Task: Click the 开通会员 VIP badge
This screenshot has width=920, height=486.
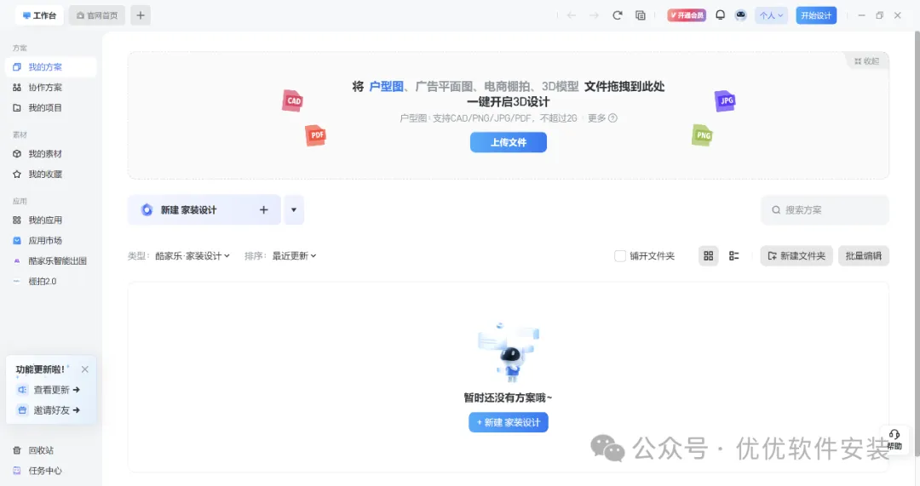Action: click(686, 15)
